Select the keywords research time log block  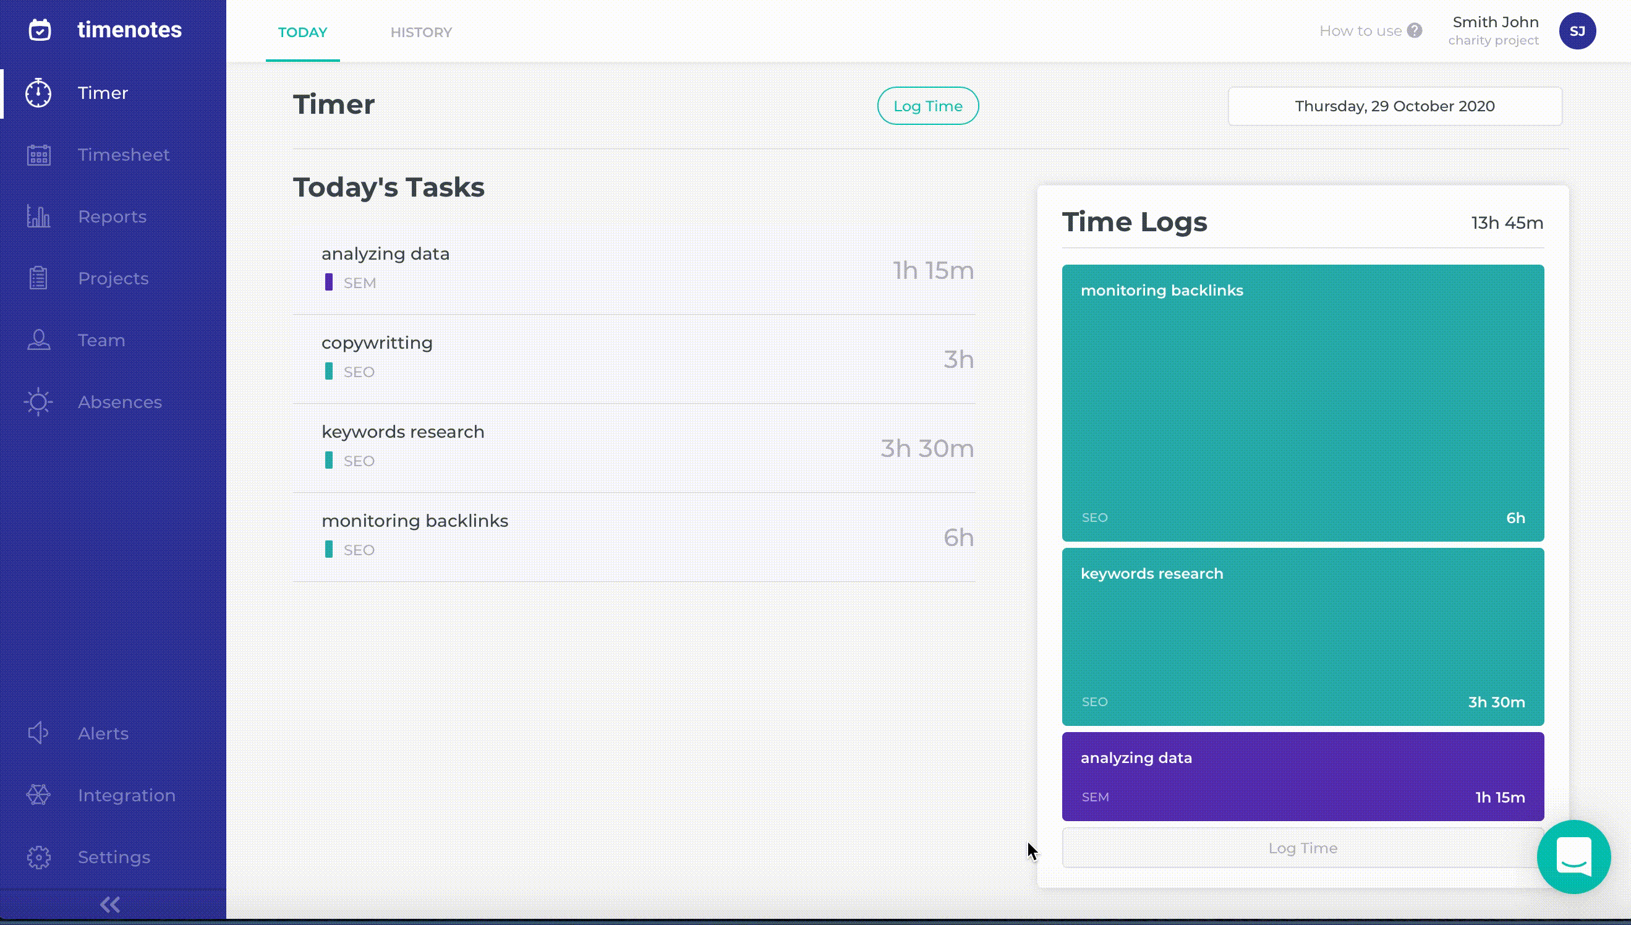coord(1302,637)
